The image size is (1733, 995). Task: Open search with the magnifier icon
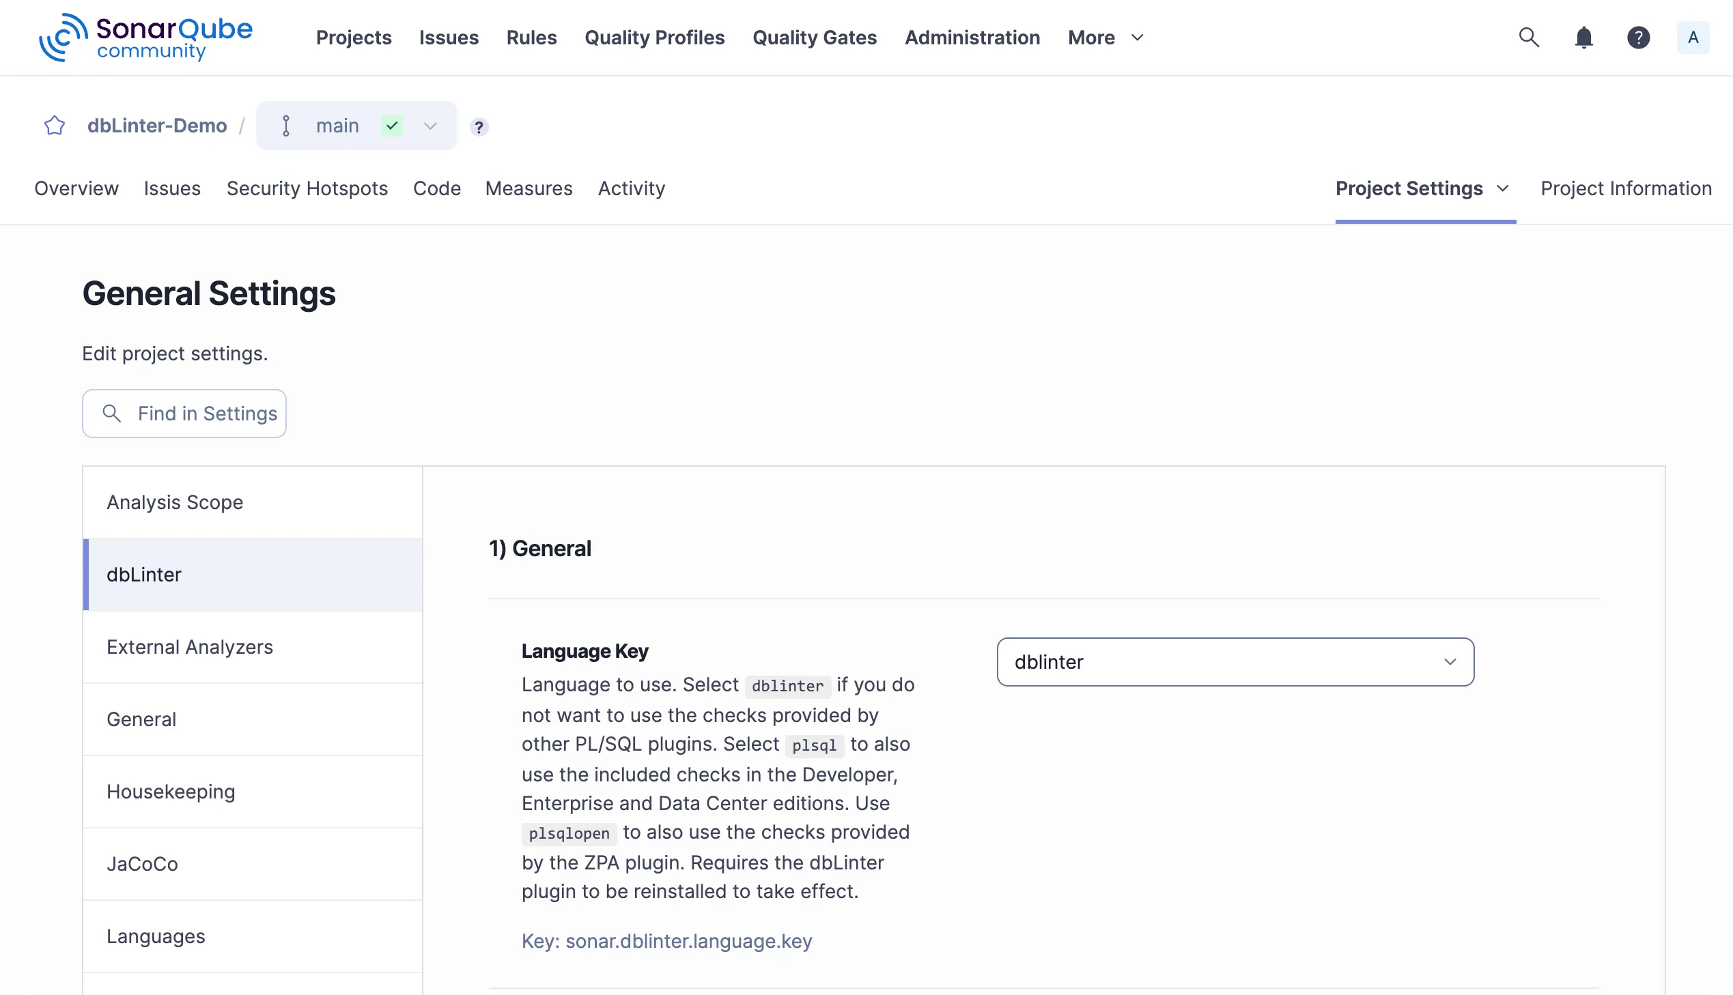click(x=1529, y=38)
